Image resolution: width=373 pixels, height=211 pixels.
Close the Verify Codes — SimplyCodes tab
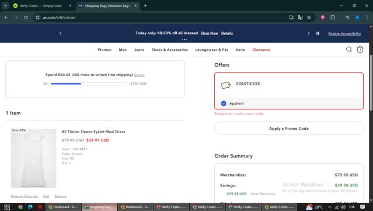(x=70, y=6)
